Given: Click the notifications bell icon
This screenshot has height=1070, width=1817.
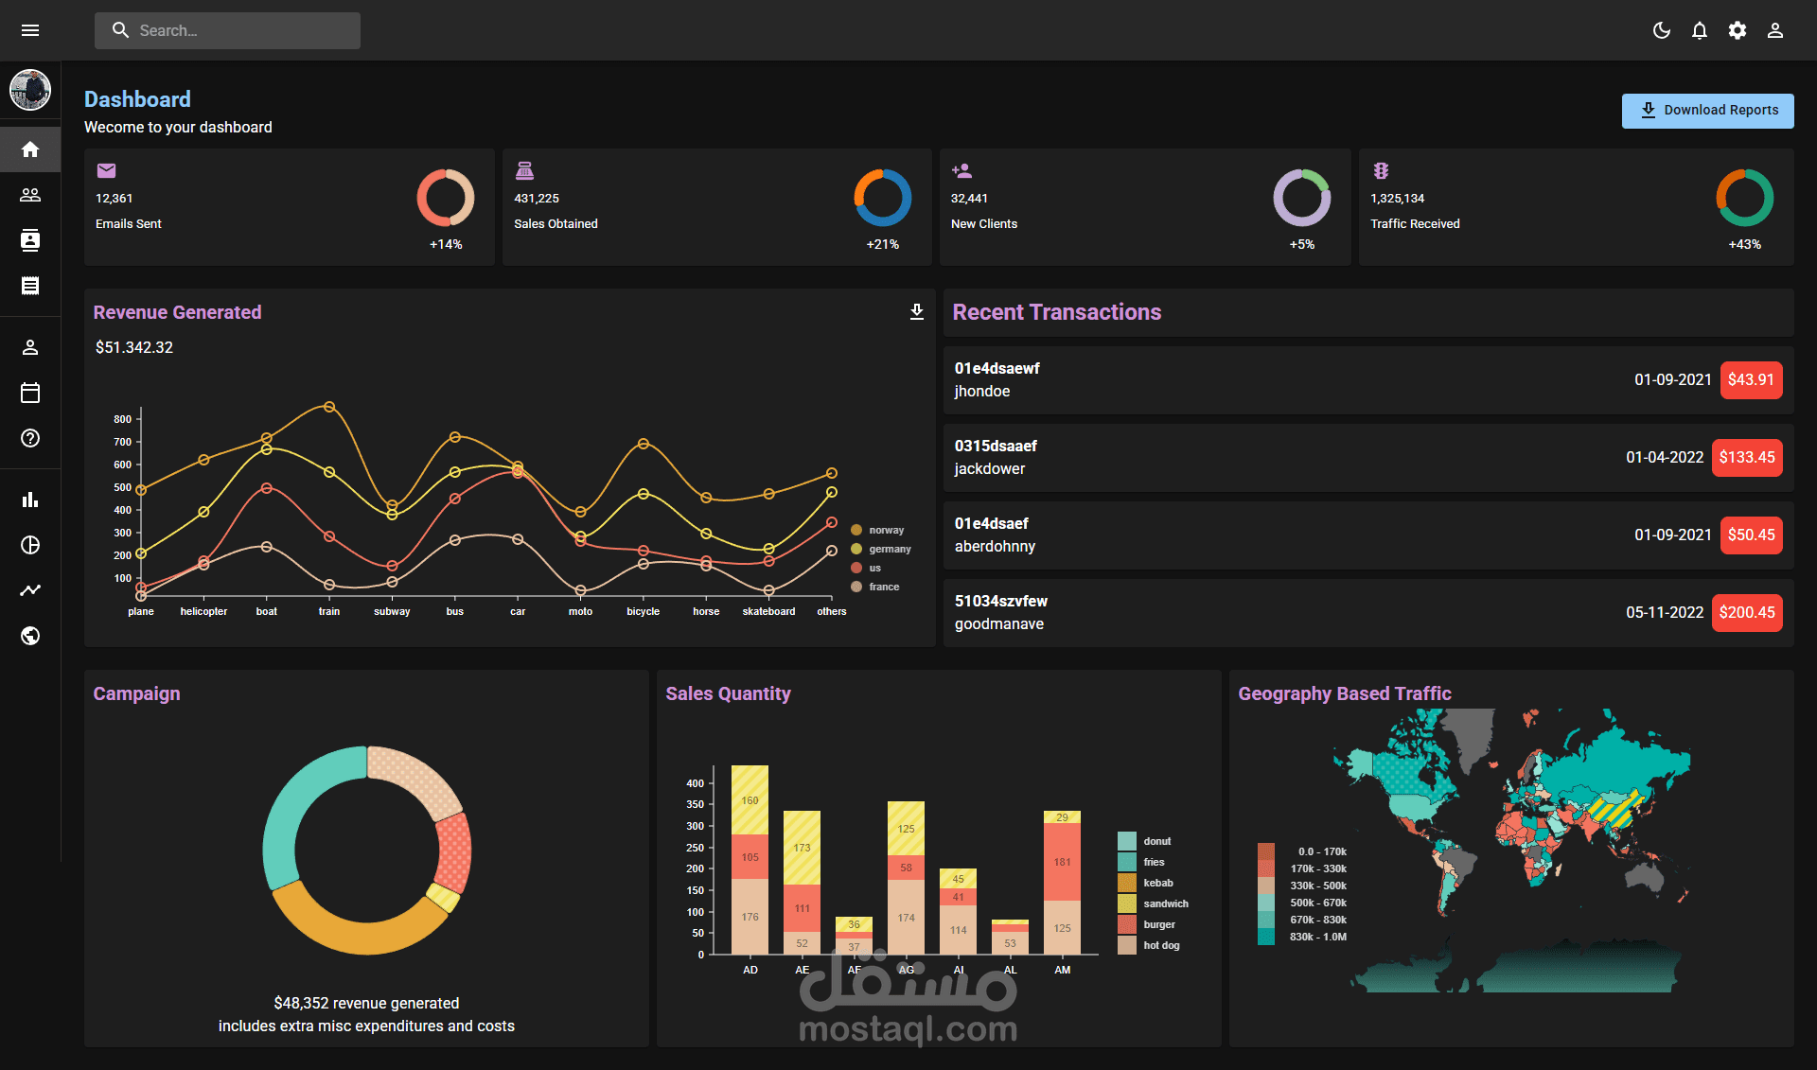Looking at the screenshot, I should tap(1700, 30).
